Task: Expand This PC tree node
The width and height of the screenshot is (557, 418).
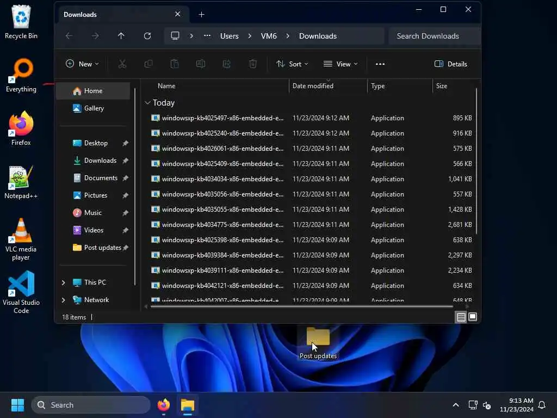Action: coord(63,282)
